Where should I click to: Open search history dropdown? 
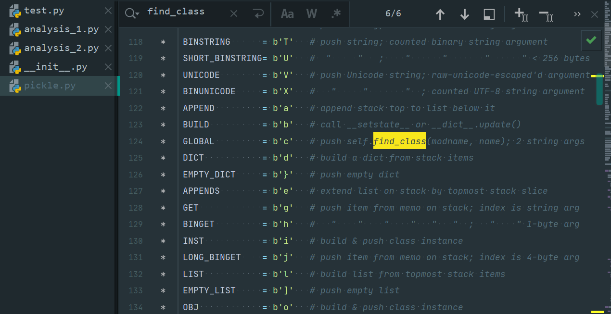132,14
